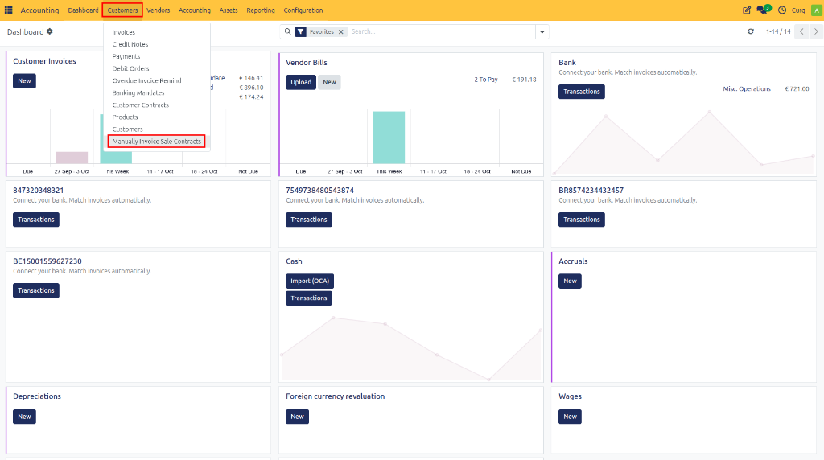
Task: Click New in Customer Invoices card
Action: pos(24,81)
